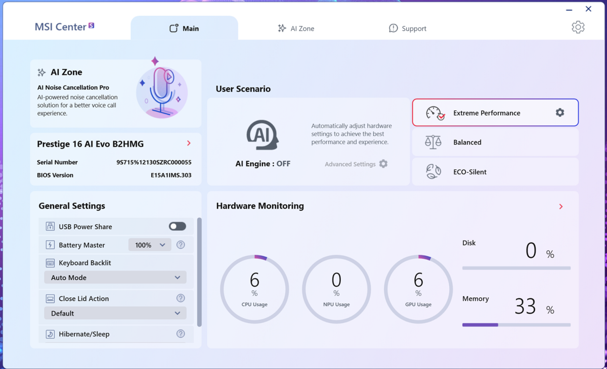The height and width of the screenshot is (369, 607).
Task: Click the USB Power Share icon
Action: point(50,226)
